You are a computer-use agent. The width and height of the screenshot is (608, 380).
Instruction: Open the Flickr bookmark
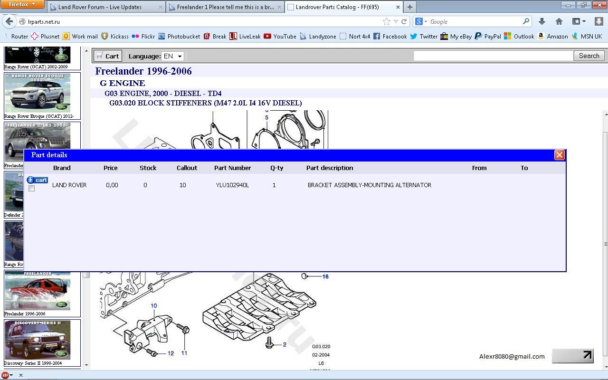pyautogui.click(x=143, y=36)
